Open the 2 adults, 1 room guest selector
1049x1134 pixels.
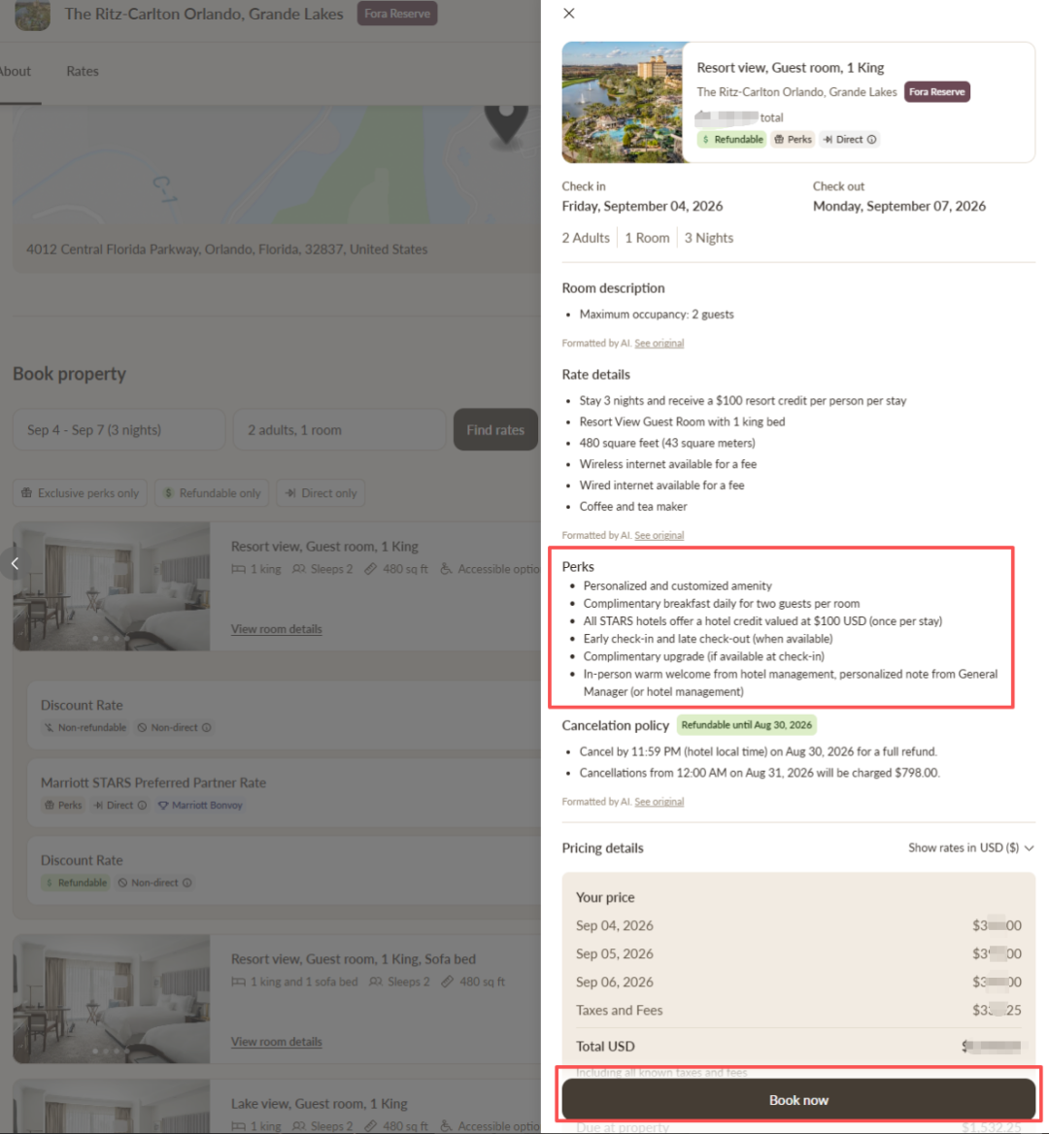coord(339,429)
